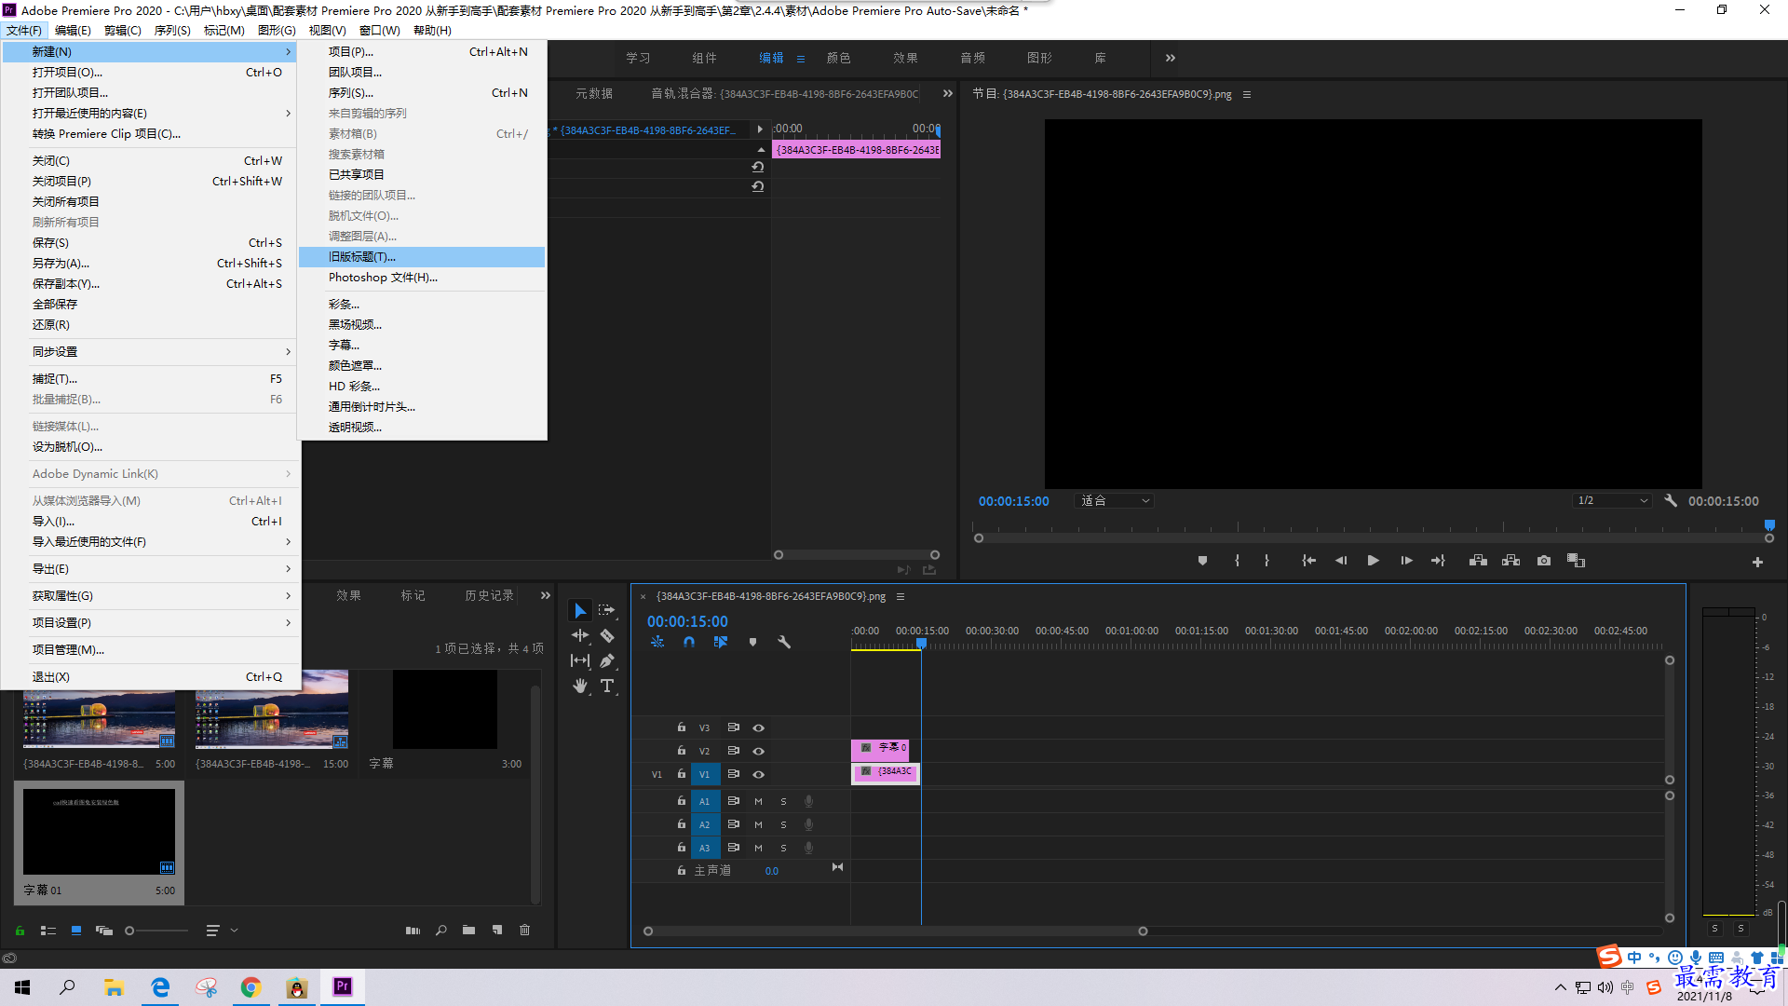The width and height of the screenshot is (1788, 1006).
Task: Select the 字幕 01 thumbnail in Project panel
Action: tap(99, 832)
